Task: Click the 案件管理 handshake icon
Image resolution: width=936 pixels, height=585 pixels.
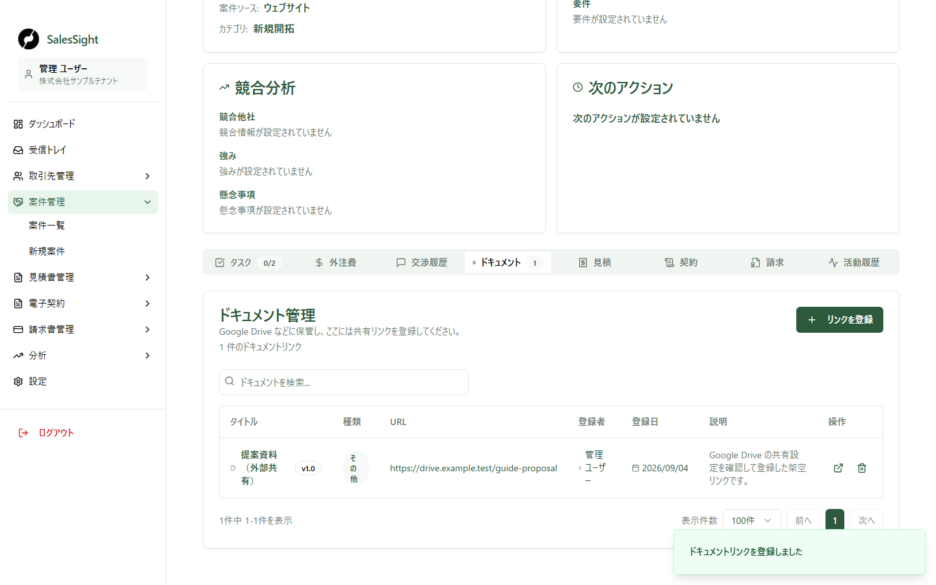Action: [18, 202]
